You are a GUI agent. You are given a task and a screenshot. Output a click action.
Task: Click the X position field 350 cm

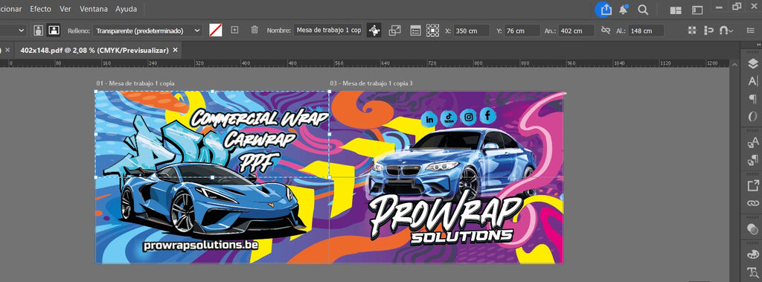click(471, 31)
